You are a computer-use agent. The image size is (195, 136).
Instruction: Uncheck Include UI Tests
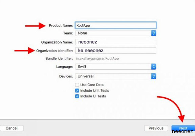pos(77,96)
